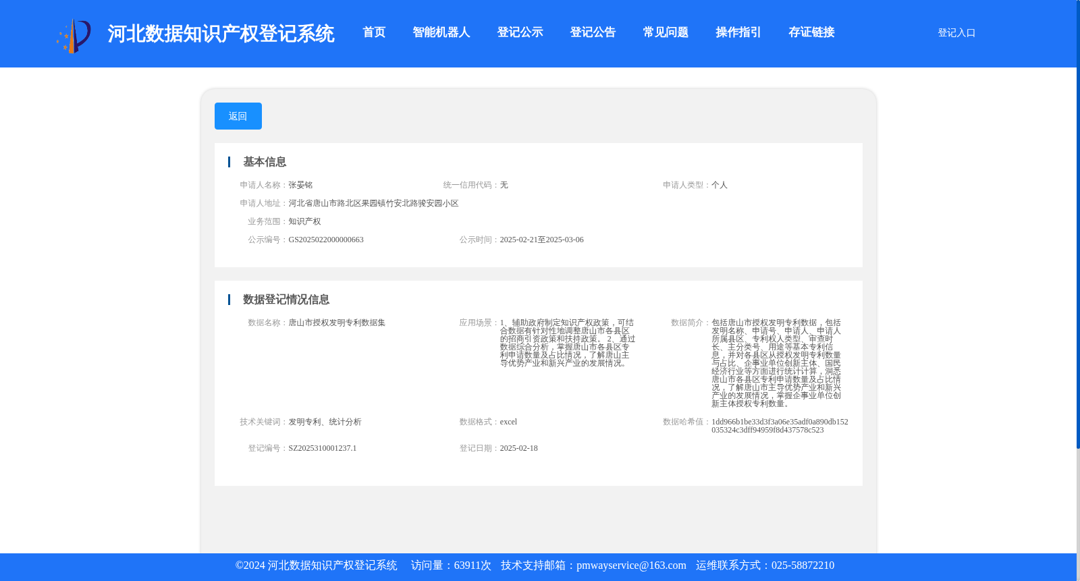Click the registration date 2025-02-18
Viewport: 1080px width, 581px height.
tap(518, 448)
